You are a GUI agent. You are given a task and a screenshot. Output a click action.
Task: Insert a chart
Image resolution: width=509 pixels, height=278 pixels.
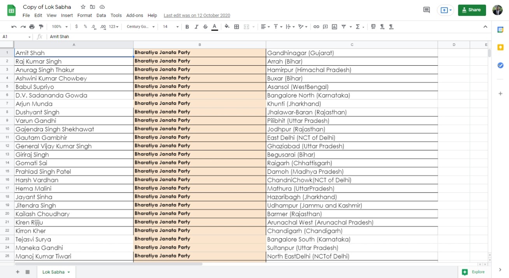[335, 27]
